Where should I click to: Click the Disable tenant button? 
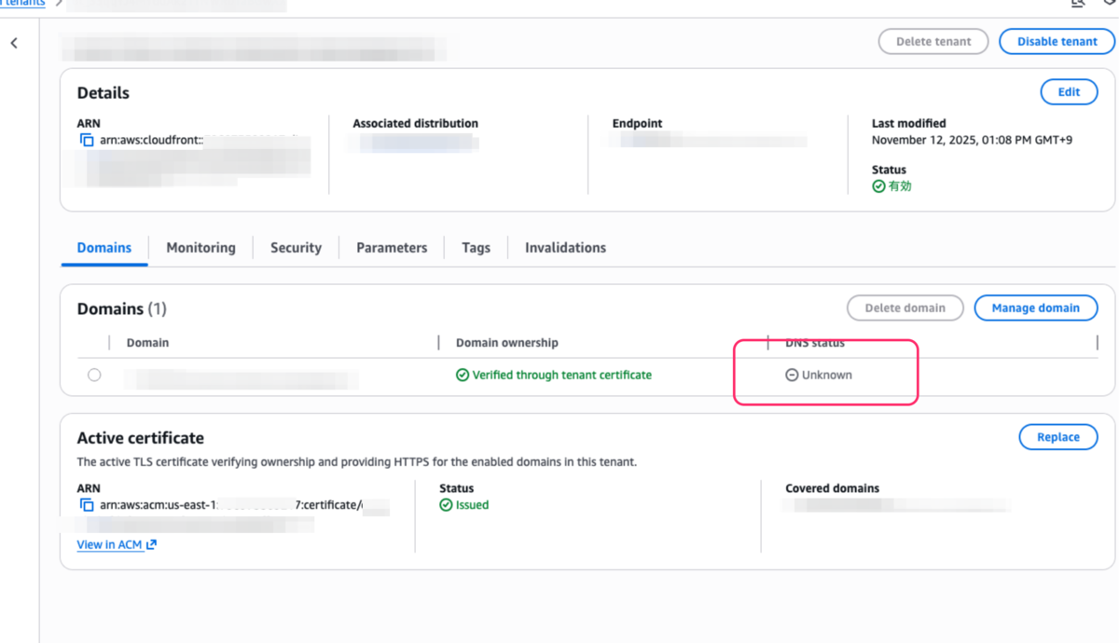pyautogui.click(x=1057, y=42)
